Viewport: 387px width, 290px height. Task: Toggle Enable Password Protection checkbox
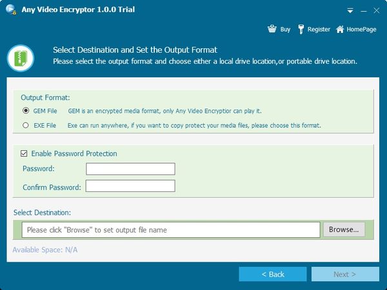25,153
